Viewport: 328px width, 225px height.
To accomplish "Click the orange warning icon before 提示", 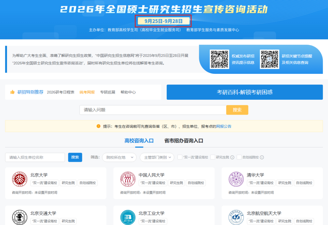I will pyautogui.click(x=98, y=126).
